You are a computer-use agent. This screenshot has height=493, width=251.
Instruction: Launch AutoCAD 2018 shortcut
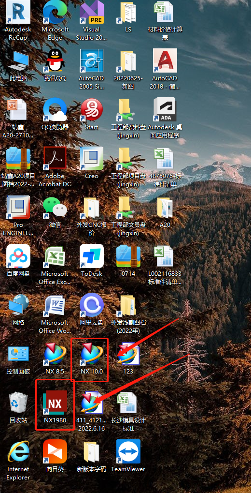(165, 61)
